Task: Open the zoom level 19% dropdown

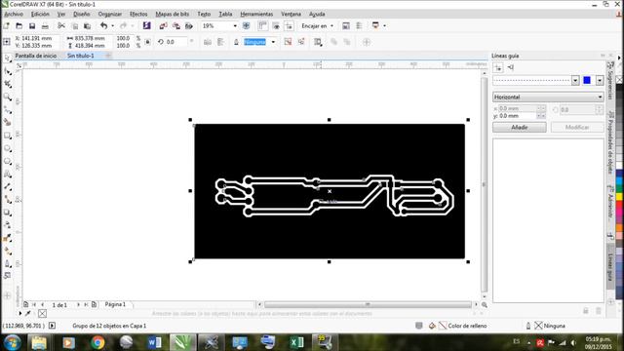Action: pos(235,26)
